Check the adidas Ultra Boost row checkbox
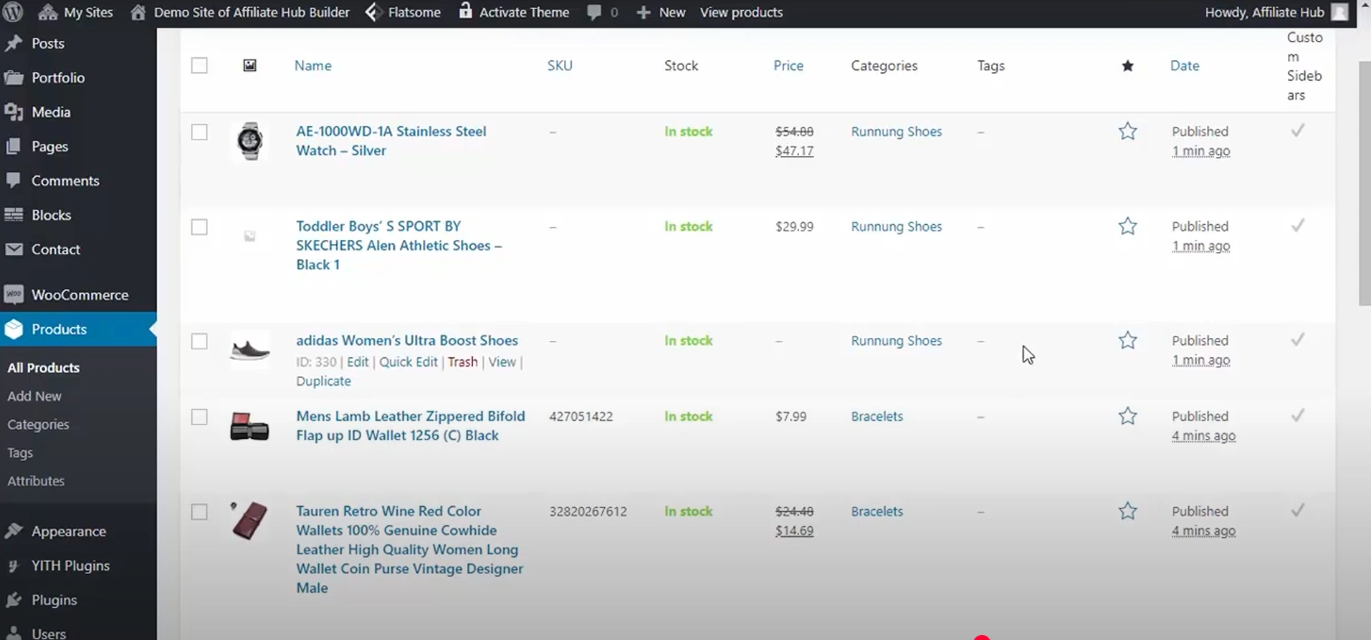1371x640 pixels. [199, 341]
